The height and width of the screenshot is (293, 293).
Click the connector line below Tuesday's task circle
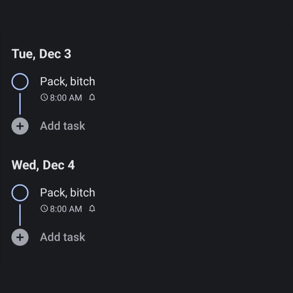tap(20, 104)
